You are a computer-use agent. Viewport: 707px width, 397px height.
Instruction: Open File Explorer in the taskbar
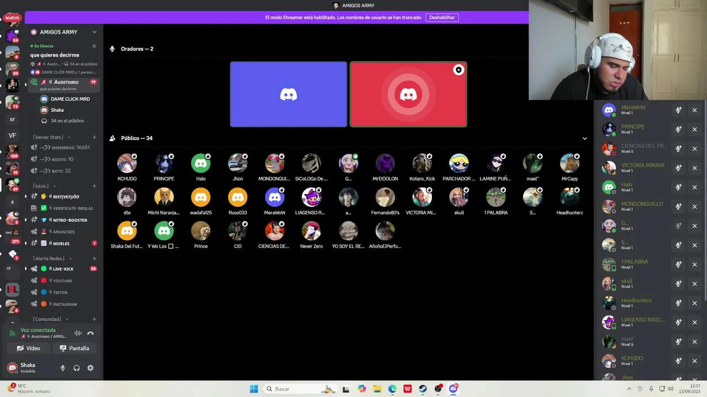pos(377,389)
